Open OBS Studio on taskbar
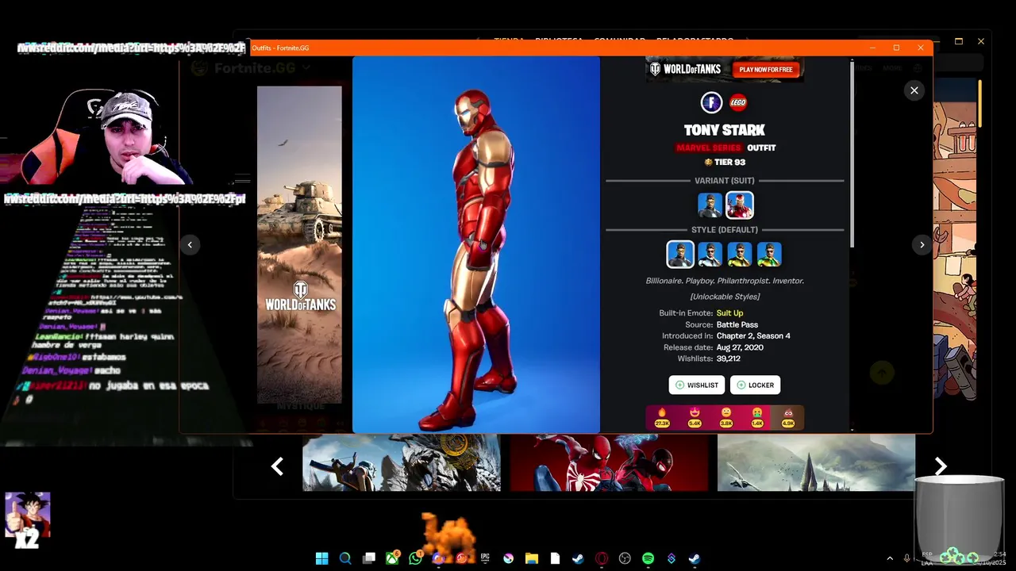 (625, 558)
